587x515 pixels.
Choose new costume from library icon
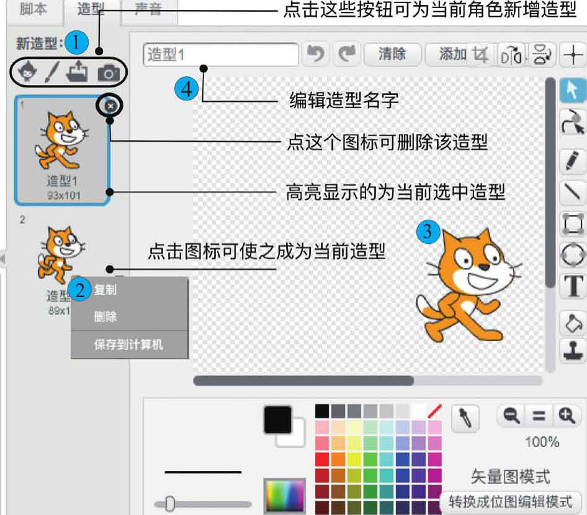(x=25, y=73)
